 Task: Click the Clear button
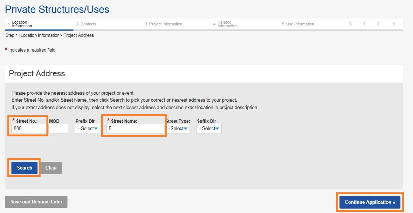tap(51, 168)
